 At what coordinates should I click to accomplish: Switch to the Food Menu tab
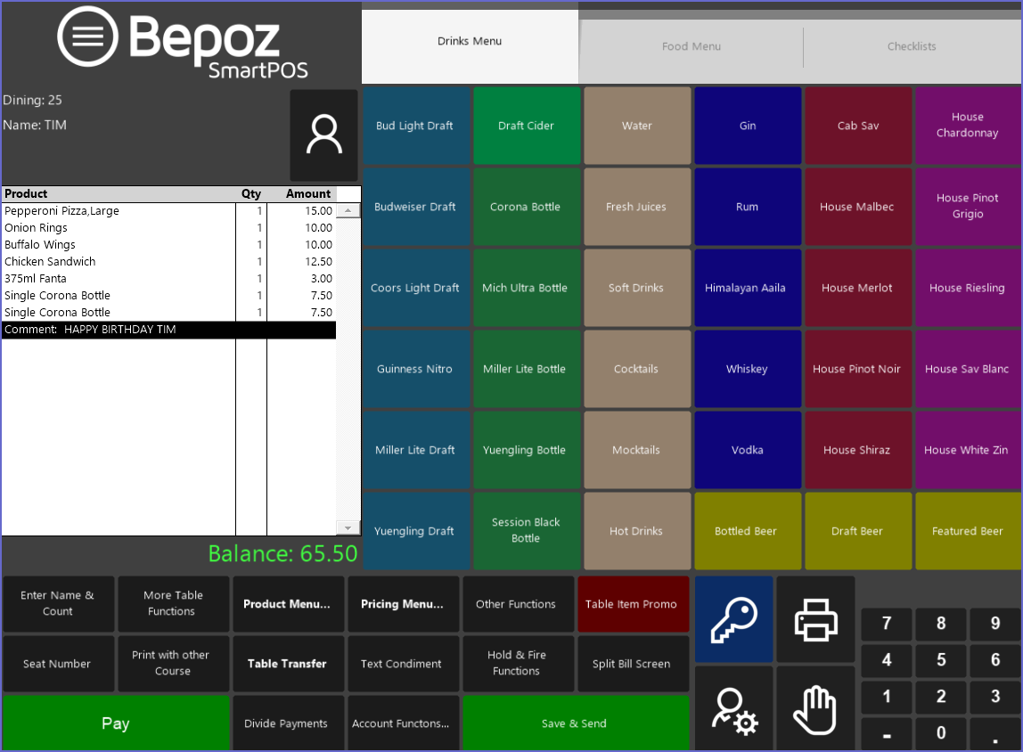pos(691,47)
